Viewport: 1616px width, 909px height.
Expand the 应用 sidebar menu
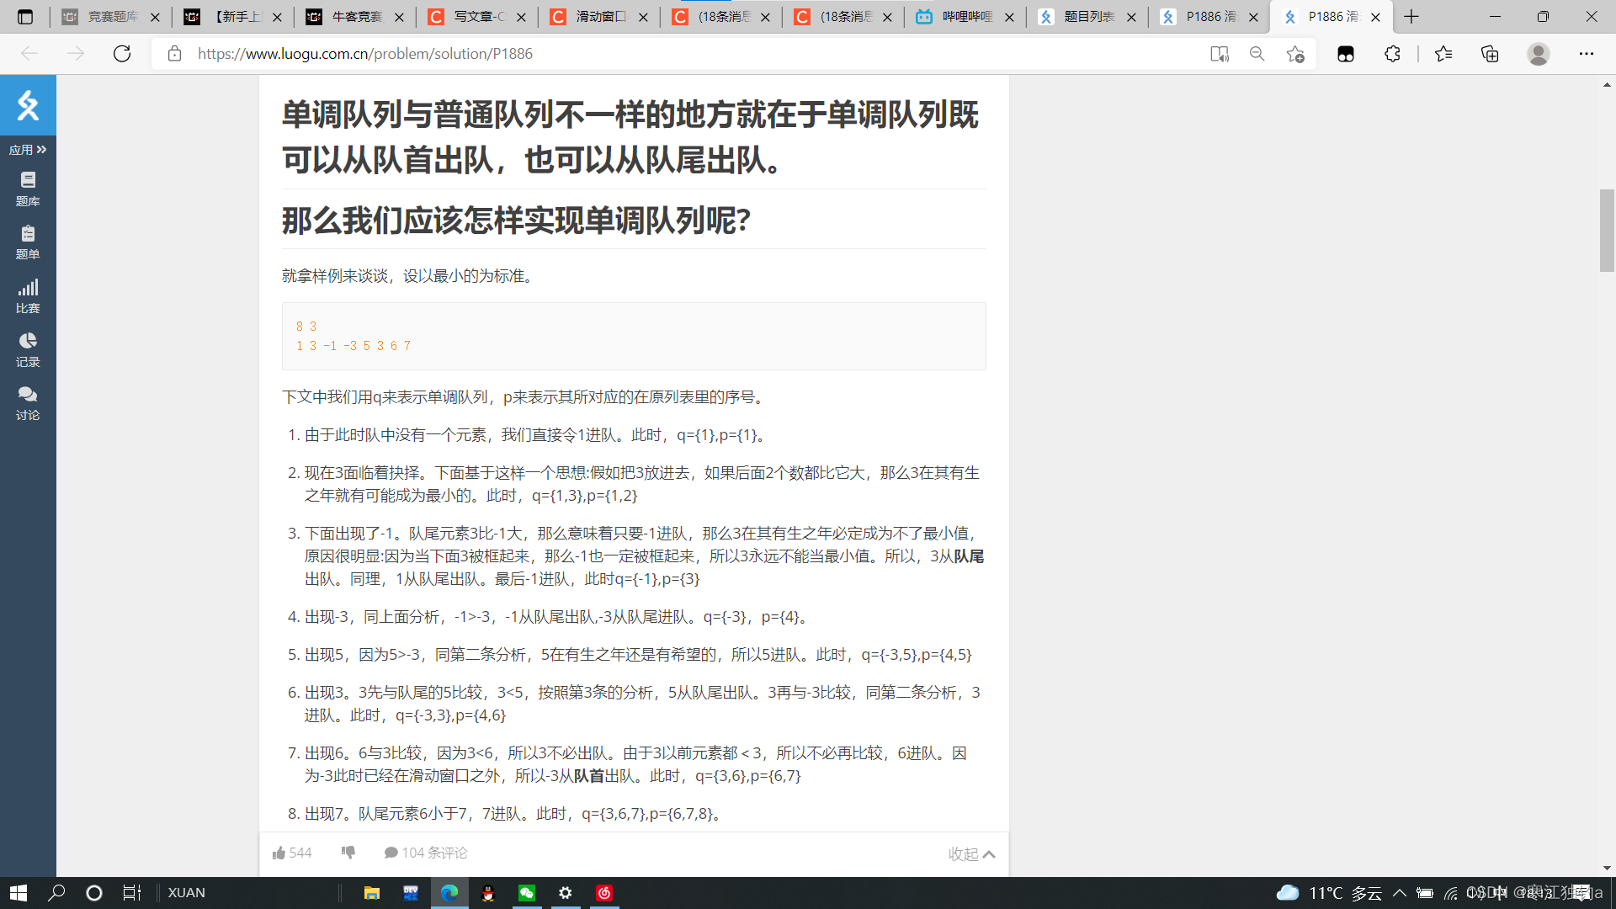pos(28,149)
